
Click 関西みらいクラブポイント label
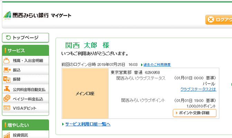(143, 100)
